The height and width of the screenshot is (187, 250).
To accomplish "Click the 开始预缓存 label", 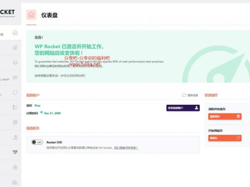I will click(215, 131).
